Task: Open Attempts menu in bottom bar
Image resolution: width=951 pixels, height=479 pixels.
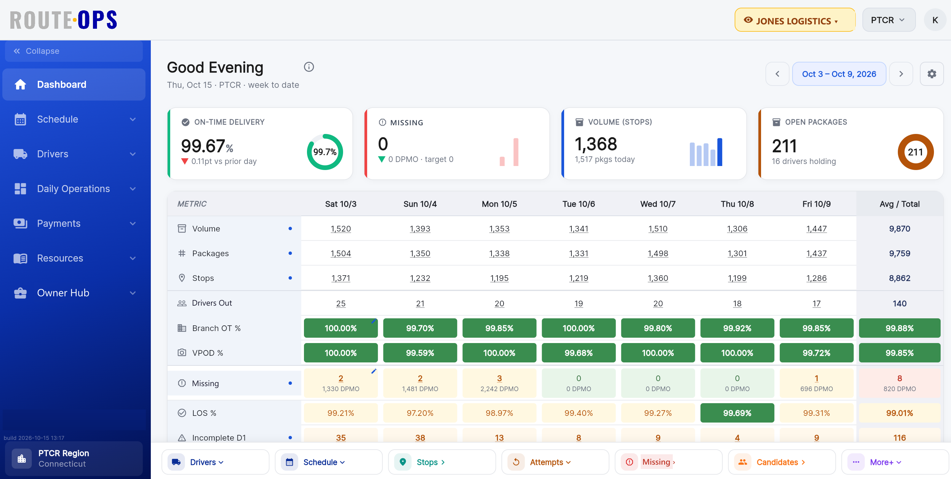Action: [555, 462]
